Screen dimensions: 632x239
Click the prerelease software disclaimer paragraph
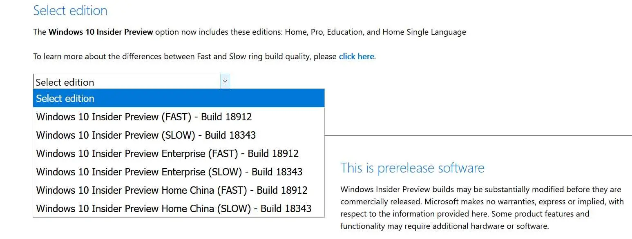click(x=481, y=208)
